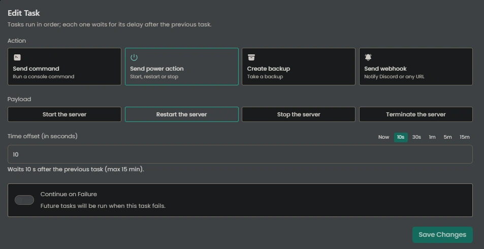Pick the 15m offset preset
484x249 pixels.
[465, 137]
